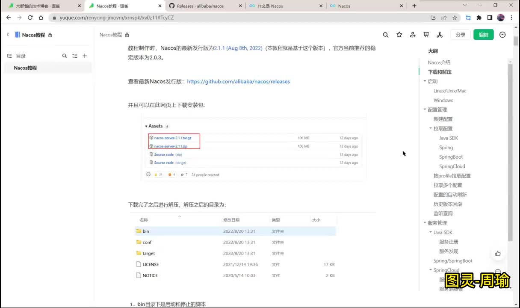The width and height of the screenshot is (520, 308).
Task: Jump to Spring/SpringBoot outline entry
Action: click(453, 261)
